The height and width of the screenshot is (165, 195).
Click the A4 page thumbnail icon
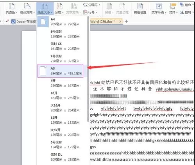[43, 21]
